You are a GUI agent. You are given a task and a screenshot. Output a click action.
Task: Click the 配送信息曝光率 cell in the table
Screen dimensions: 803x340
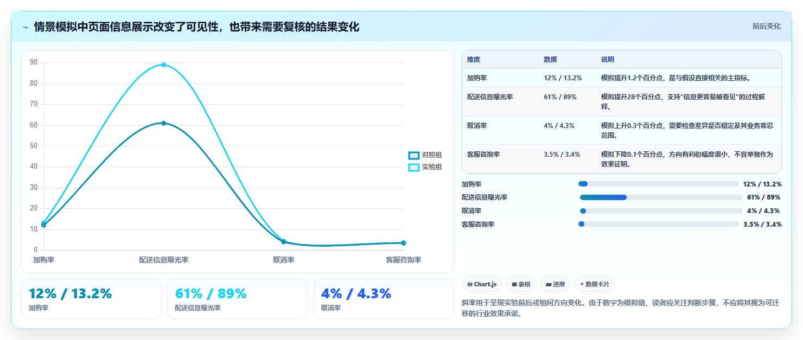pos(490,97)
